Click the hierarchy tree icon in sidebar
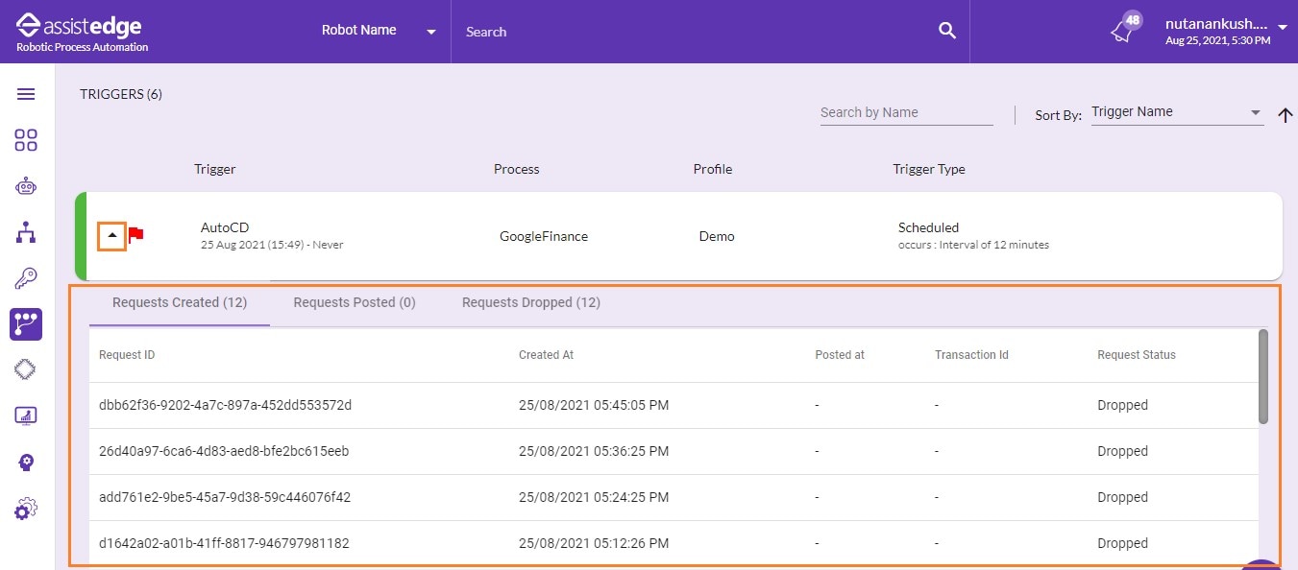This screenshot has width=1298, height=570. (26, 232)
